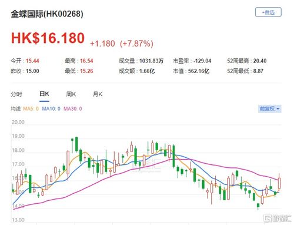
Task: Click the day low value 15.26
Action: [86, 71]
